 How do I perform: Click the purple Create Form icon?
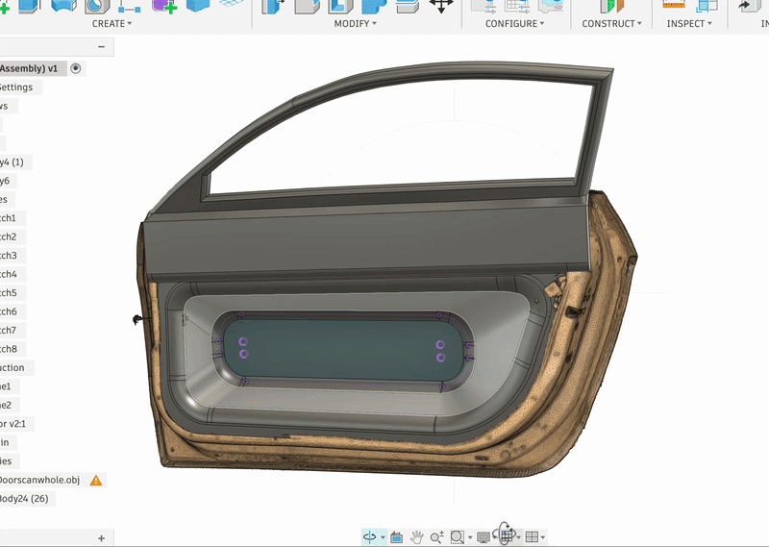click(x=163, y=6)
